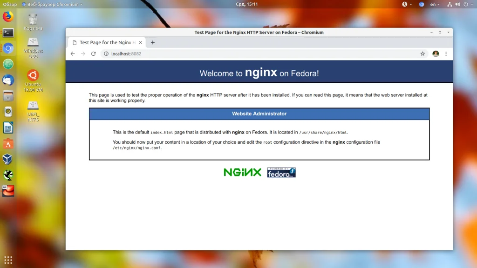Open the Веб-браузер Chromium app menu
The height and width of the screenshot is (268, 477).
52,4
